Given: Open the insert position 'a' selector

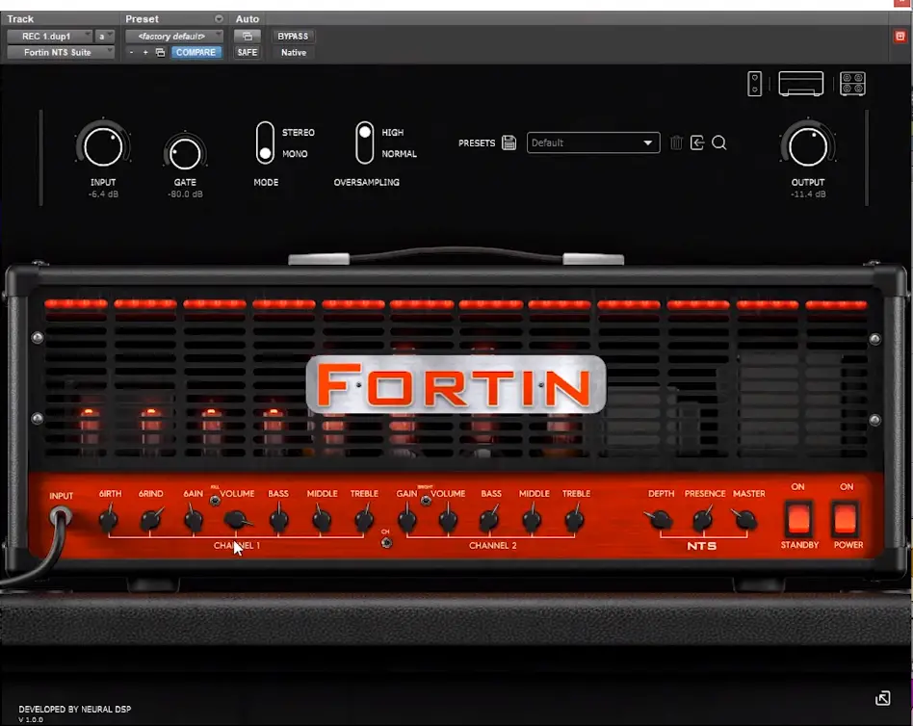Looking at the screenshot, I should click(105, 36).
